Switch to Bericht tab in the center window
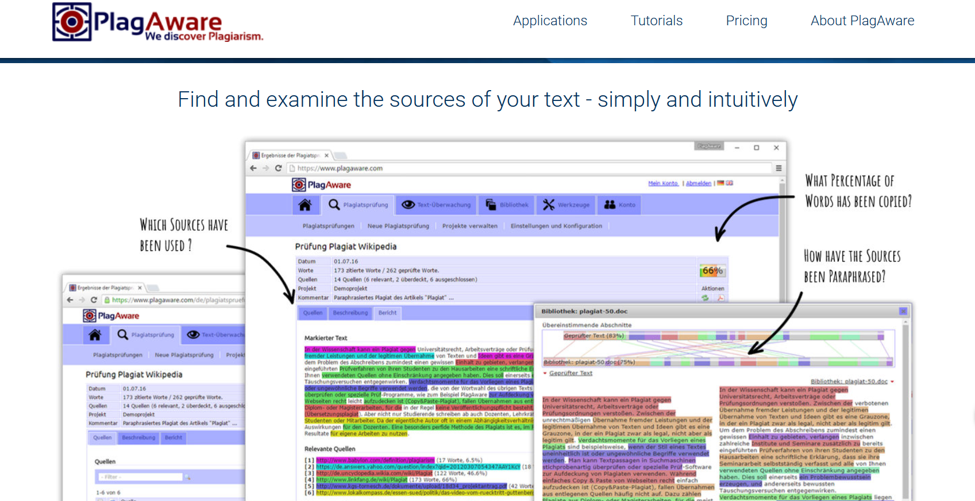 pyautogui.click(x=387, y=313)
